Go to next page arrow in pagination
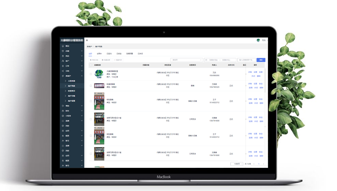 tap(264, 164)
